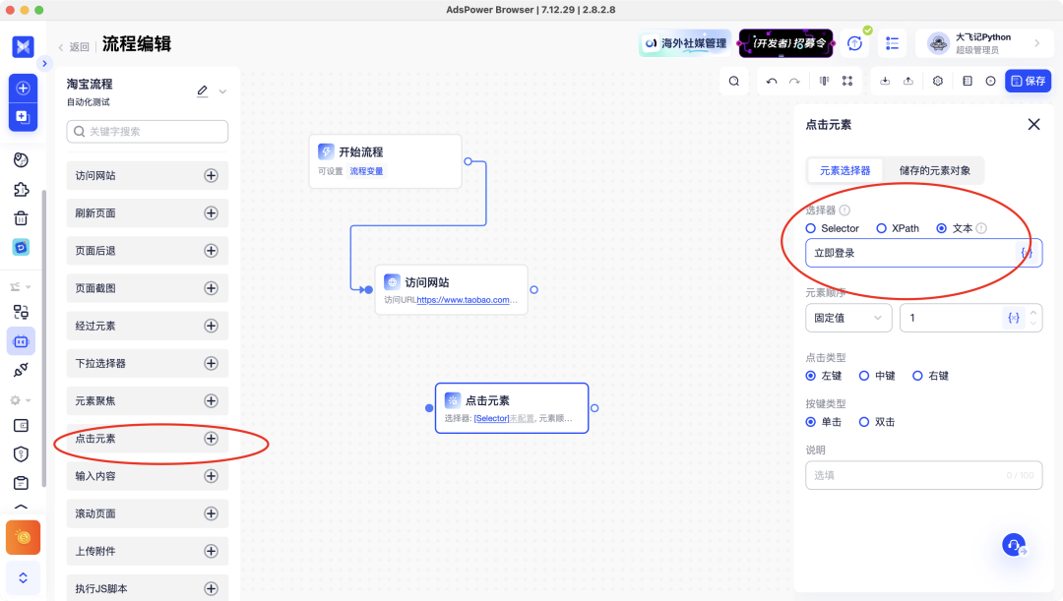Screen dimensions: 1063x601
Task: Click the export upload icon in the toolbar
Action: tap(909, 80)
